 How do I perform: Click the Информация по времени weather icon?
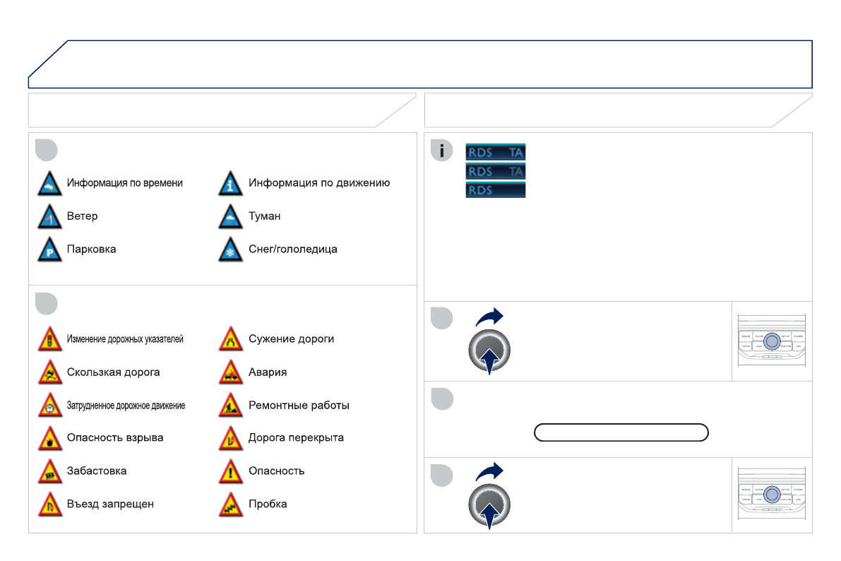[x=49, y=184]
